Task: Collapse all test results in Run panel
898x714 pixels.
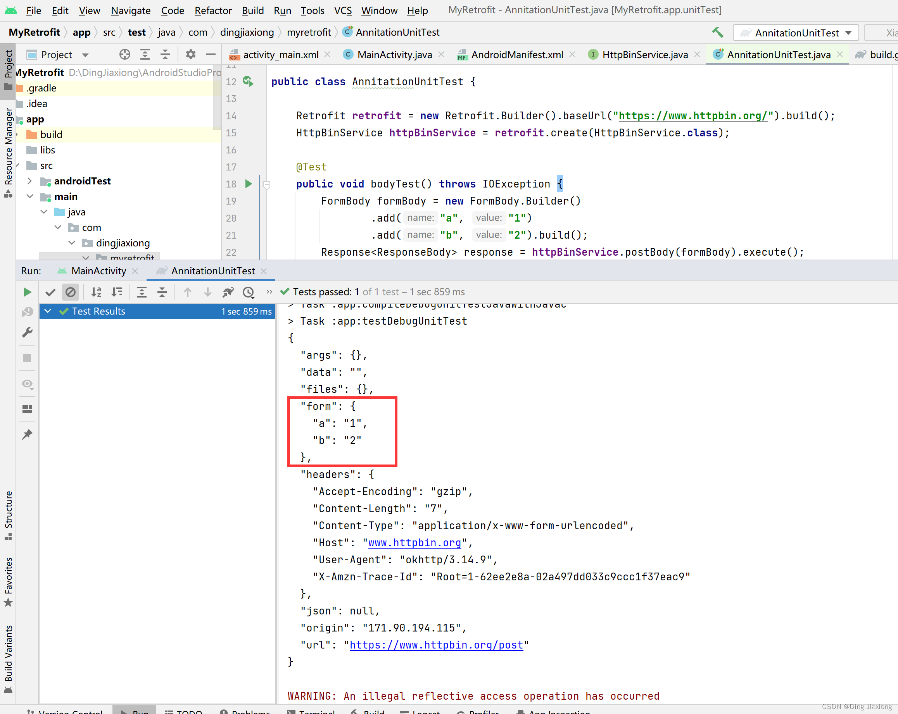Action: click(x=162, y=292)
